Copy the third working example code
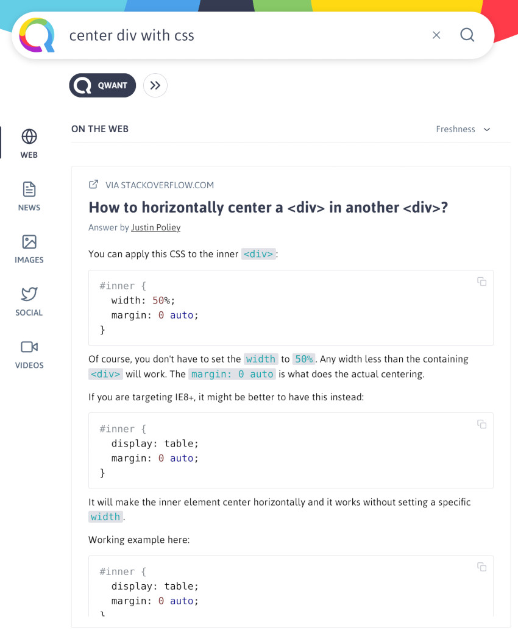This screenshot has height=636, width=518. point(481,567)
